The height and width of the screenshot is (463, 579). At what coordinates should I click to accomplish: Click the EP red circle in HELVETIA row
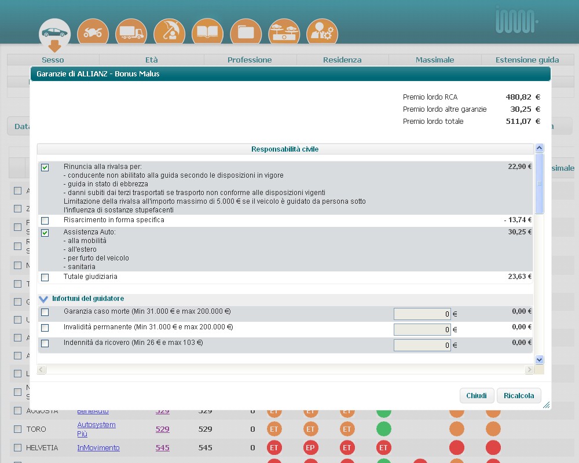point(310,448)
